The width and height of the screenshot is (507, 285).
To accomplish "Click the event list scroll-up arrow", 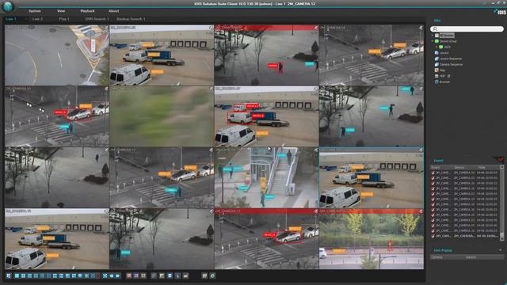I will (501, 167).
